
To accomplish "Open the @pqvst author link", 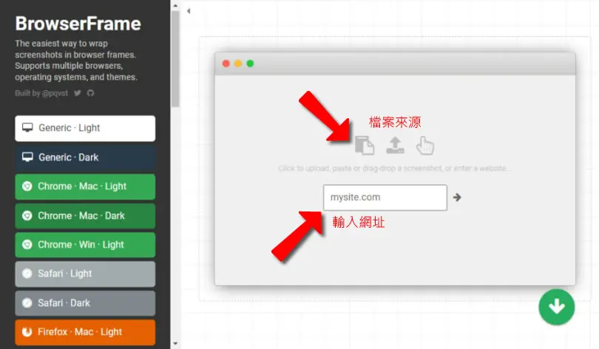I will tap(55, 93).
